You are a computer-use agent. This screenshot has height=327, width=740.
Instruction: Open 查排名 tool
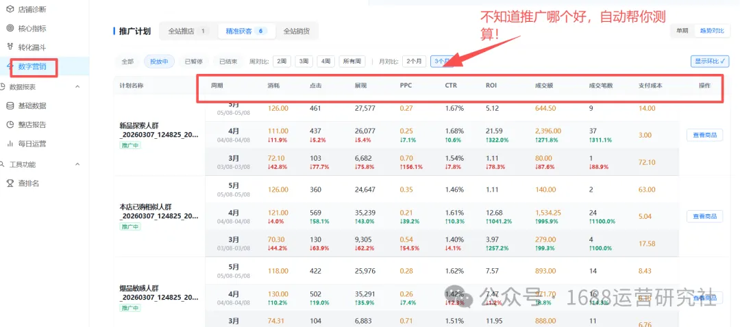point(28,183)
